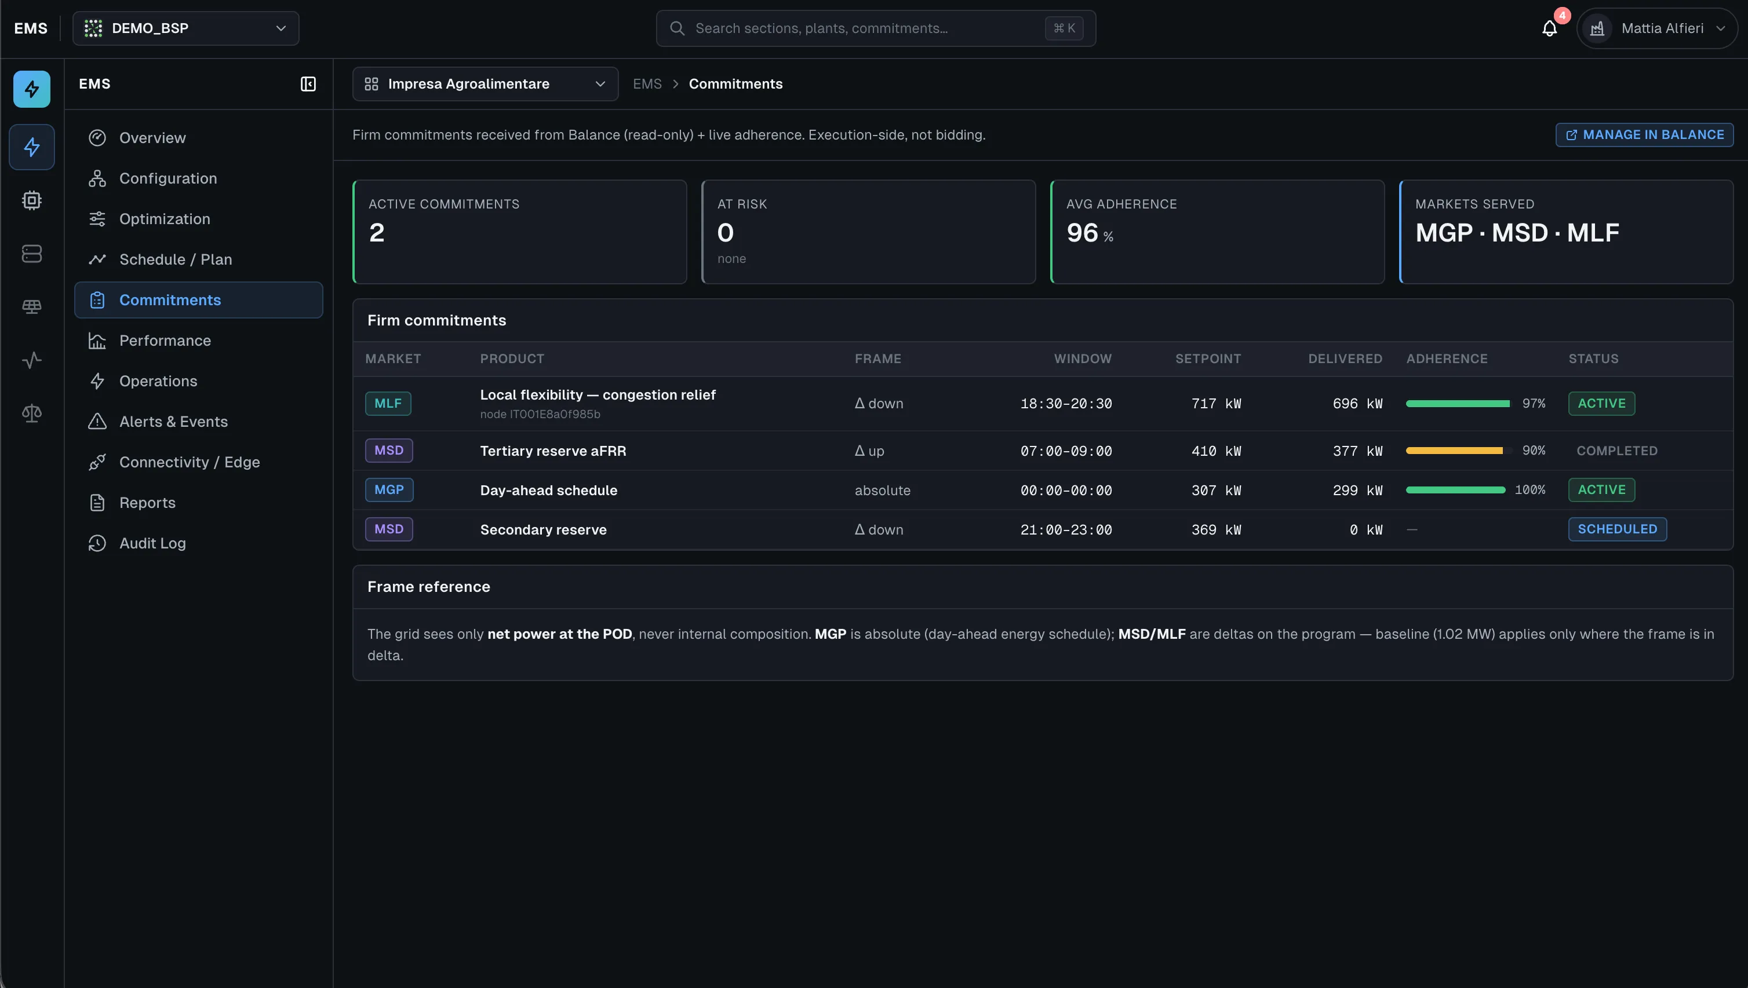Image resolution: width=1748 pixels, height=988 pixels.
Task: Open the notifications bell
Action: (x=1550, y=28)
